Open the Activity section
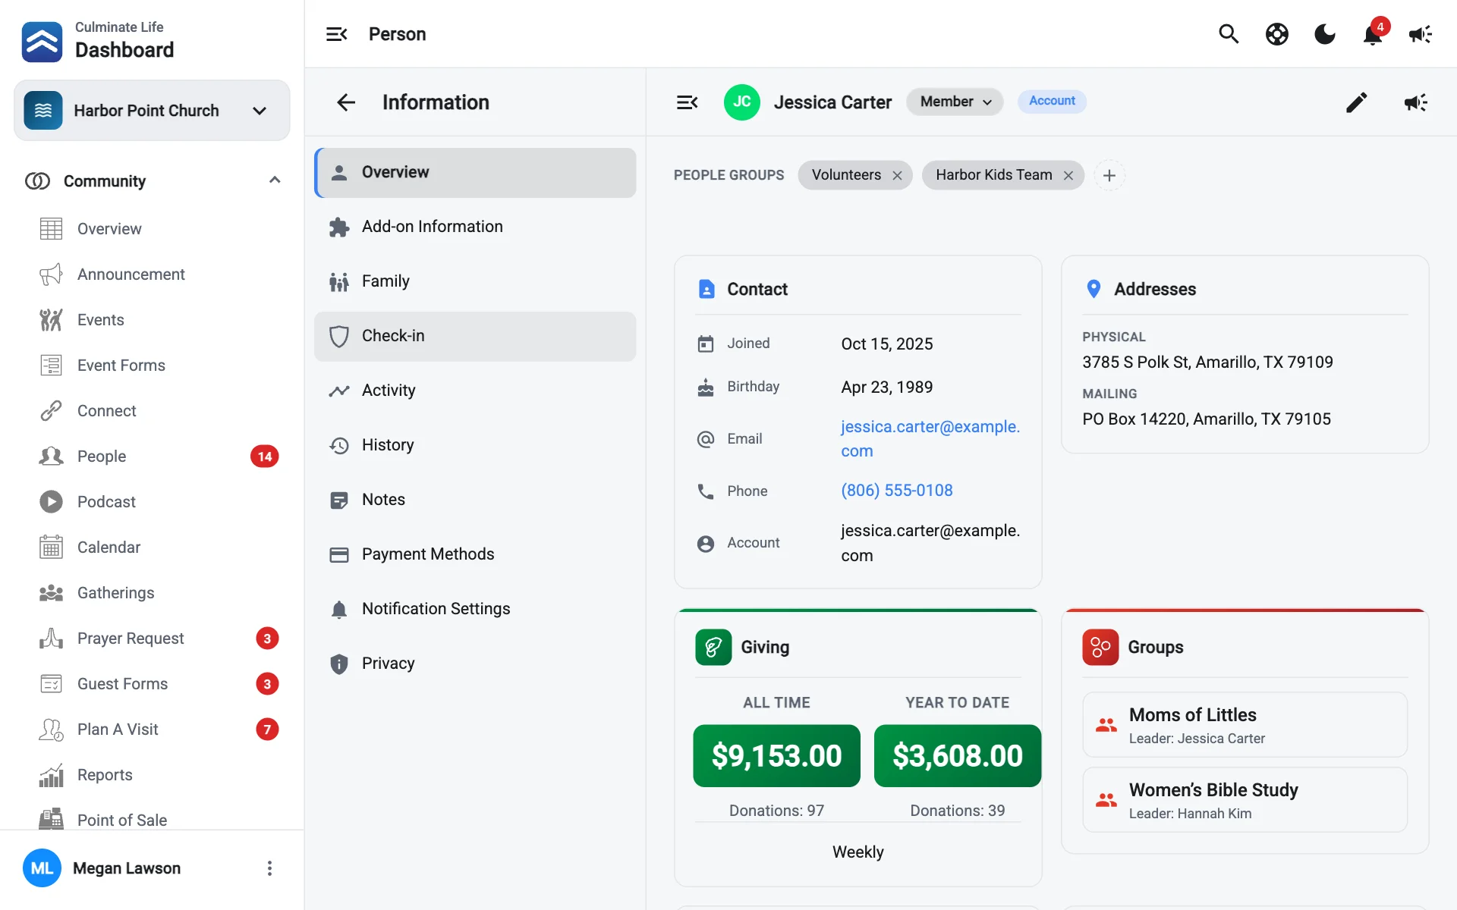Image resolution: width=1457 pixels, height=910 pixels. [x=475, y=391]
